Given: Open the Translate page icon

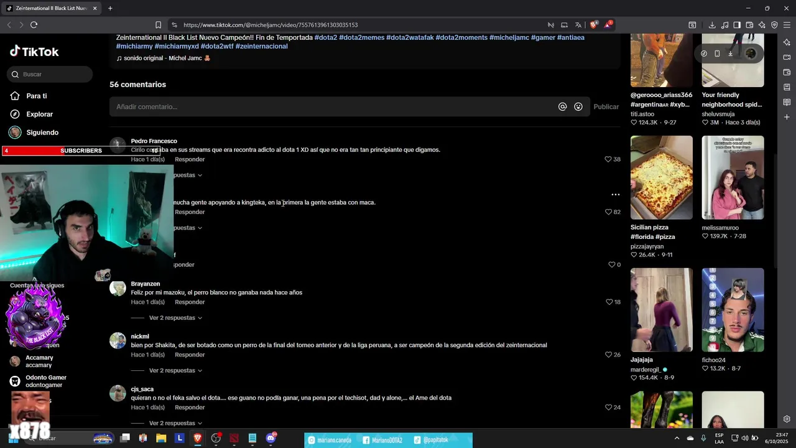Looking at the screenshot, I should [x=578, y=25].
